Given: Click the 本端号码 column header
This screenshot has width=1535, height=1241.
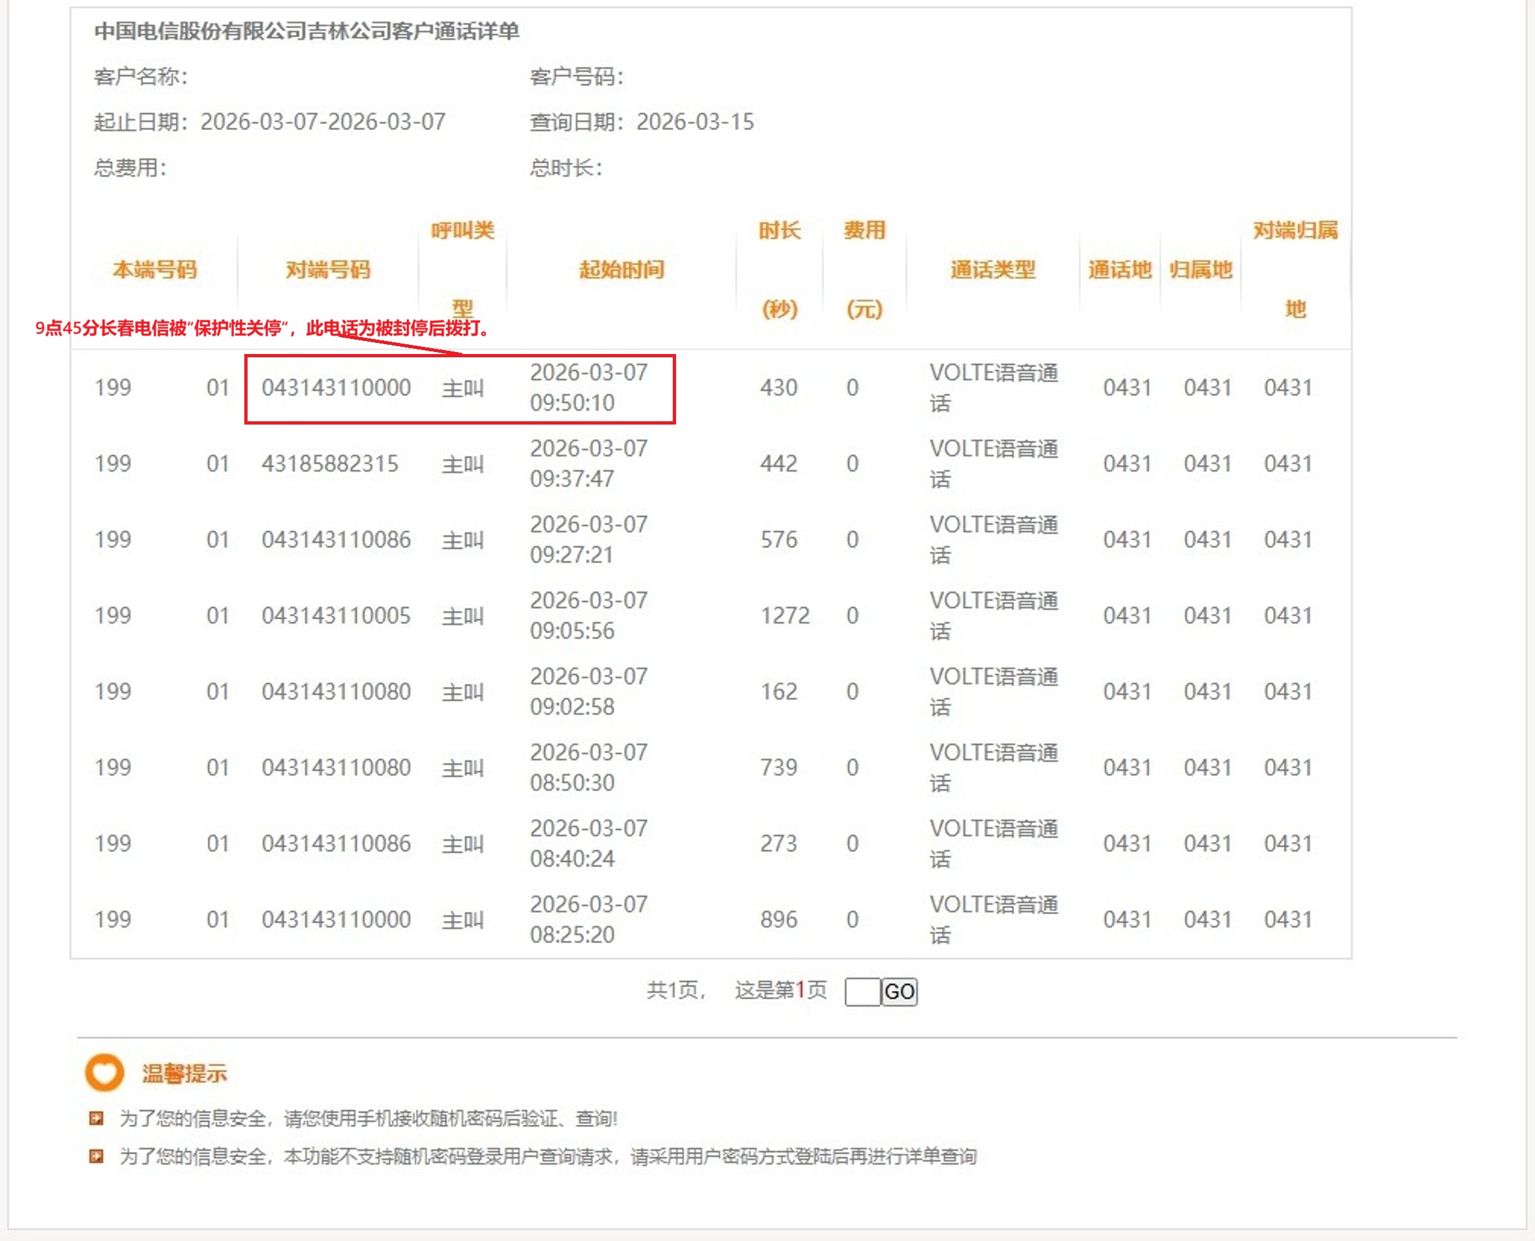Looking at the screenshot, I should coord(154,270).
